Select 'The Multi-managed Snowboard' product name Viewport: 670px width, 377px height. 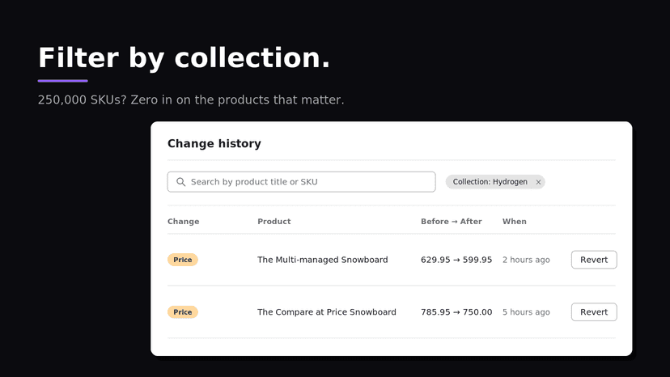pyautogui.click(x=323, y=260)
